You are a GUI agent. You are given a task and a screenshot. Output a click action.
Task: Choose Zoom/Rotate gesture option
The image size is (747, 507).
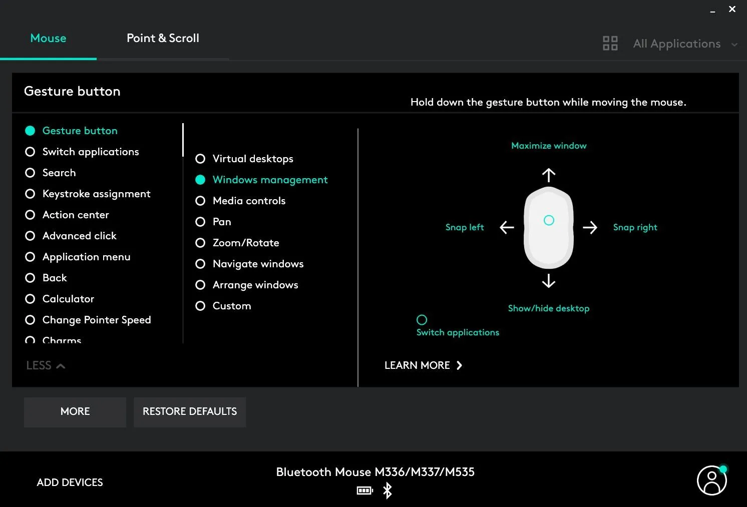click(x=200, y=243)
